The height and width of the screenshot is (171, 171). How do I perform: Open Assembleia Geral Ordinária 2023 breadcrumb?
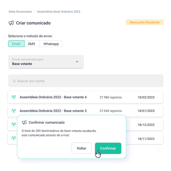click(59, 12)
